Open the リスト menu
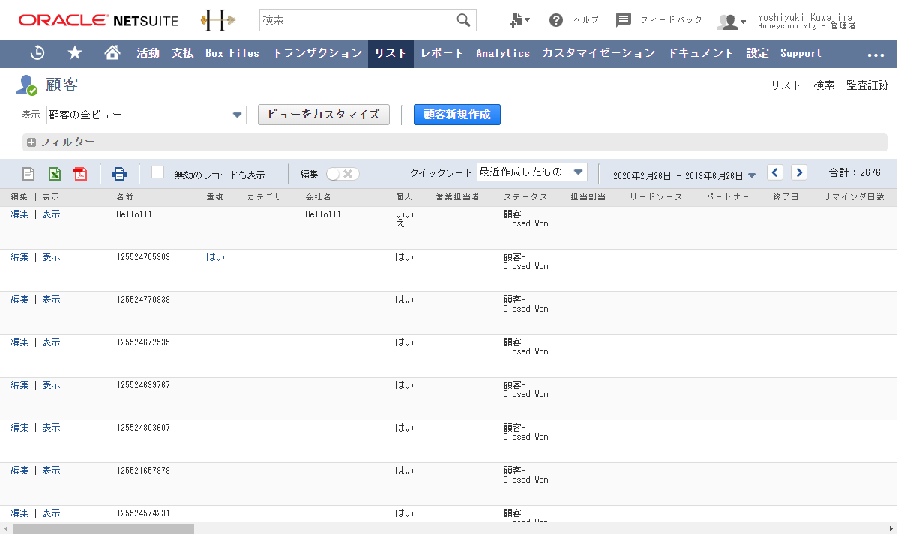This screenshot has height=535, width=898. (391, 53)
